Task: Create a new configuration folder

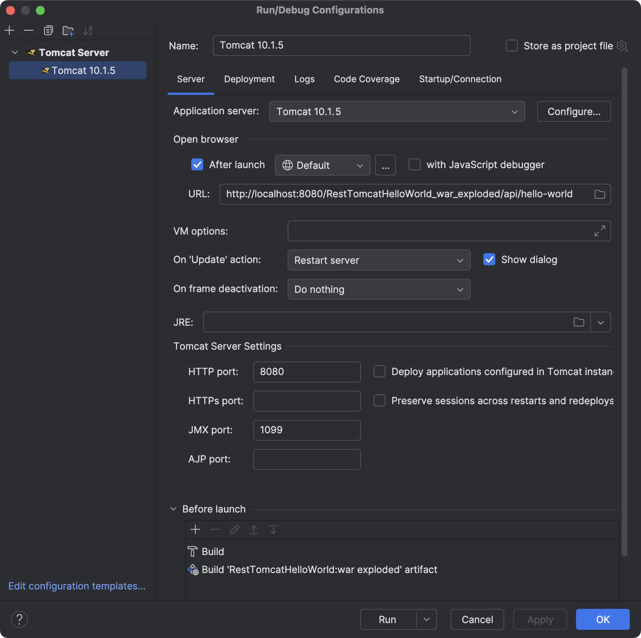Action: [68, 30]
